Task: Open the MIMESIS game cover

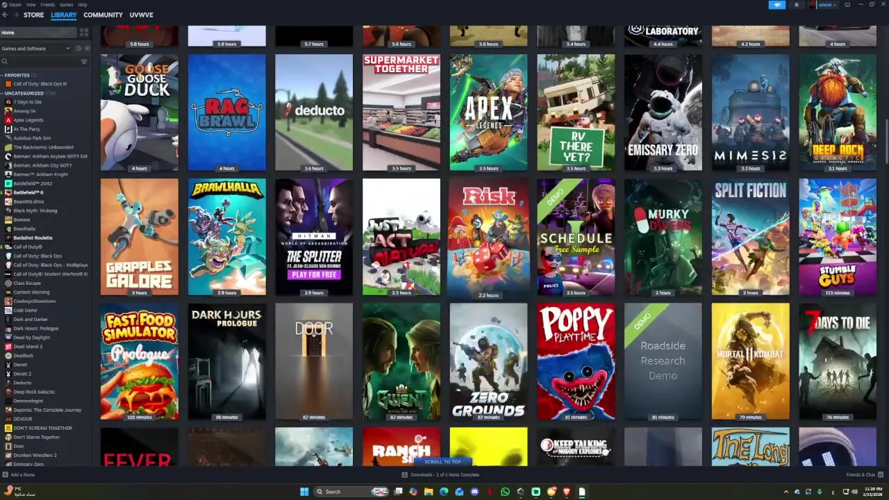Action: pyautogui.click(x=751, y=112)
